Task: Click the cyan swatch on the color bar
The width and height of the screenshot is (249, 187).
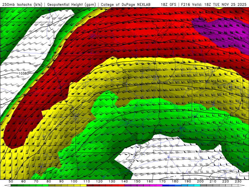Action: click(x=197, y=185)
